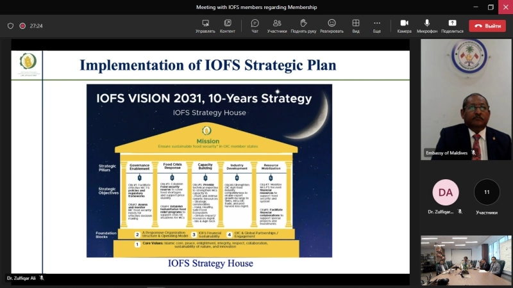The image size is (513, 288).
Task: Leave the meeting with the red button
Action: (487, 26)
